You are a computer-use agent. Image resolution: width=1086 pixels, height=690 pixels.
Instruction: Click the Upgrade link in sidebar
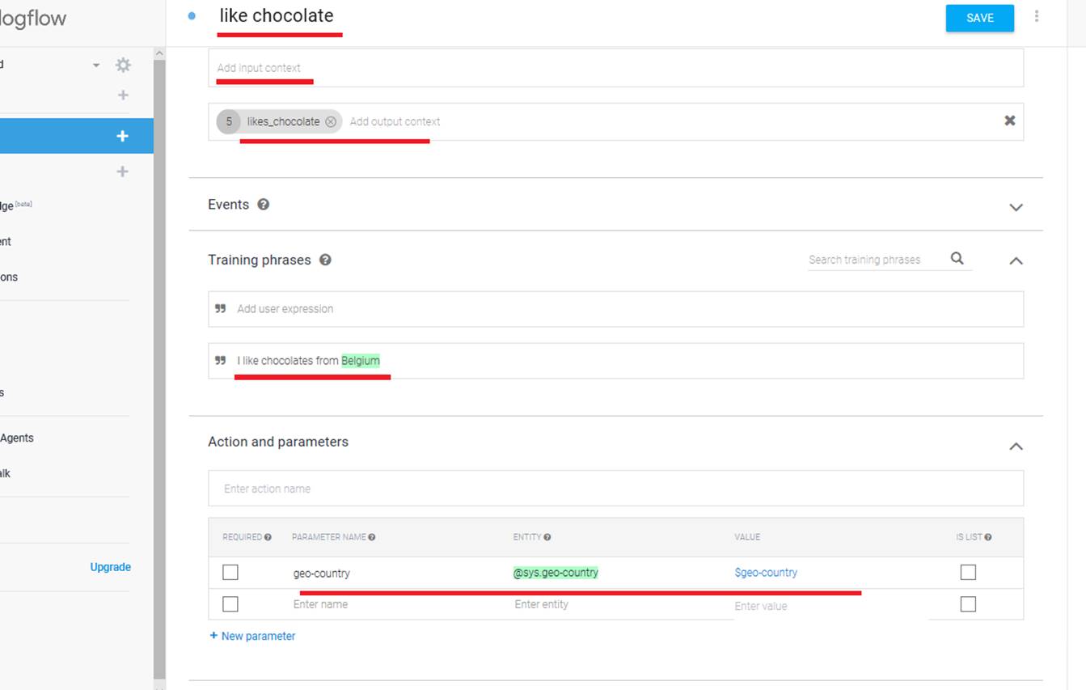[110, 567]
